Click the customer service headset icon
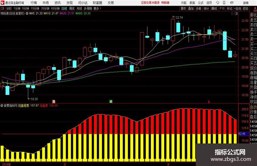The height and width of the screenshot is (166, 257). pos(218,3)
